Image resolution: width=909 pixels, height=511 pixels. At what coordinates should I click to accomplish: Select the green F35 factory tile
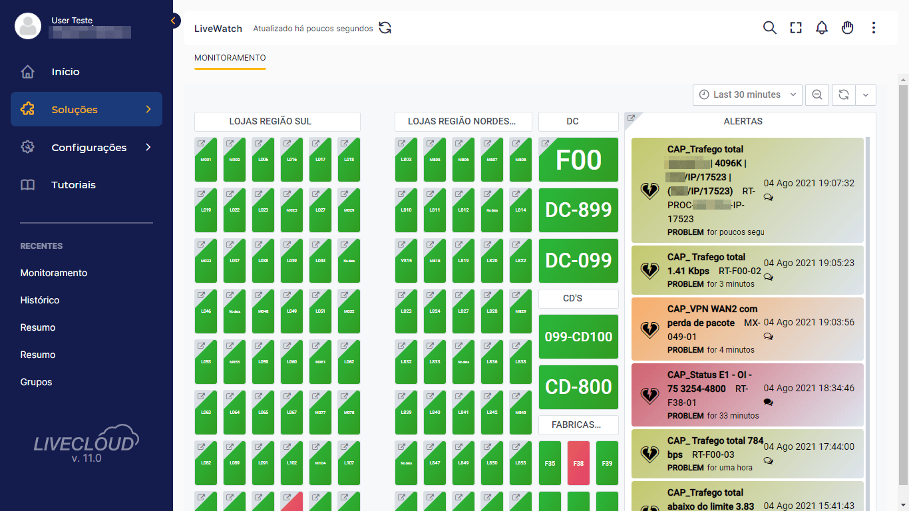click(550, 463)
